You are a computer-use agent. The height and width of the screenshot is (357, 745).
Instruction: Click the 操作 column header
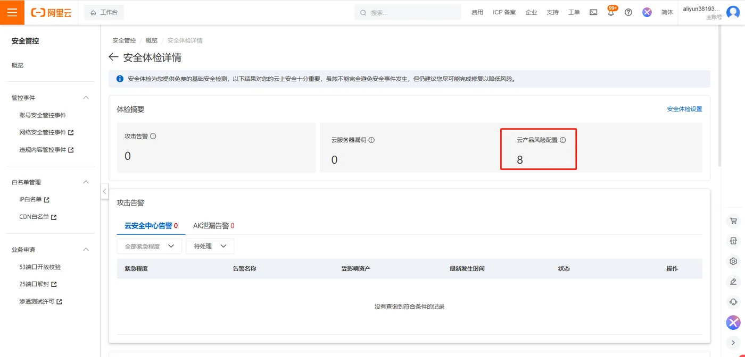(672, 269)
